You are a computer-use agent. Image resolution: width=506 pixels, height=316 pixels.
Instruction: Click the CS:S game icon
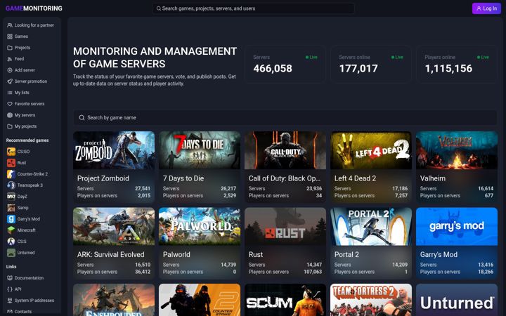coord(11,241)
